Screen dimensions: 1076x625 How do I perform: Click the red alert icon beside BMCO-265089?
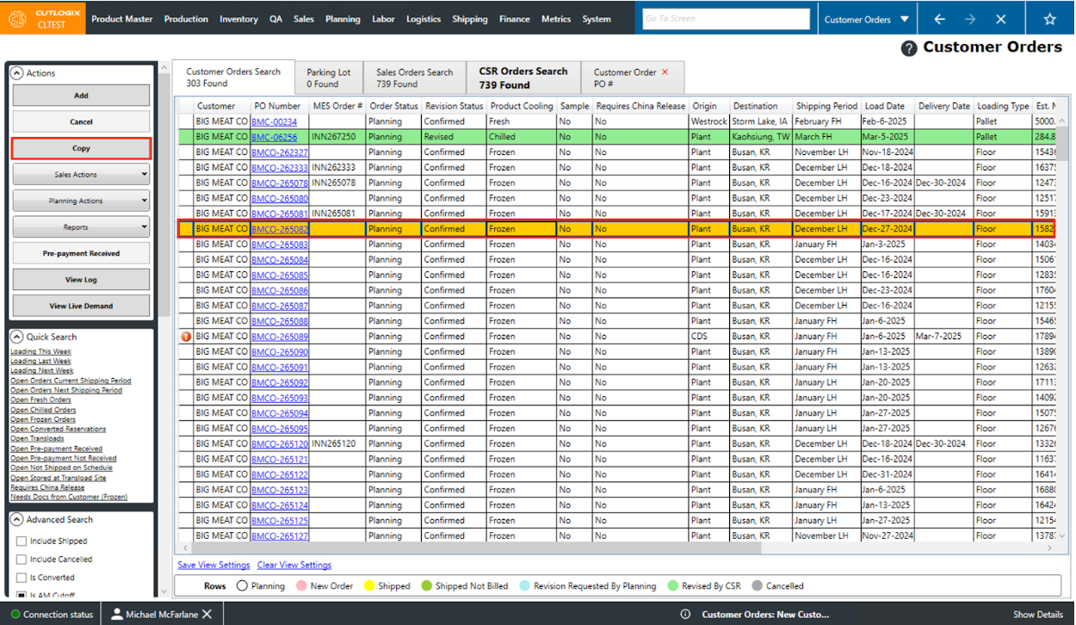click(x=186, y=337)
